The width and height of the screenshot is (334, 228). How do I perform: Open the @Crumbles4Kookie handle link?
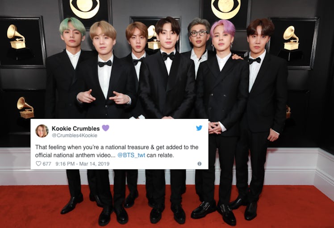coord(75,135)
